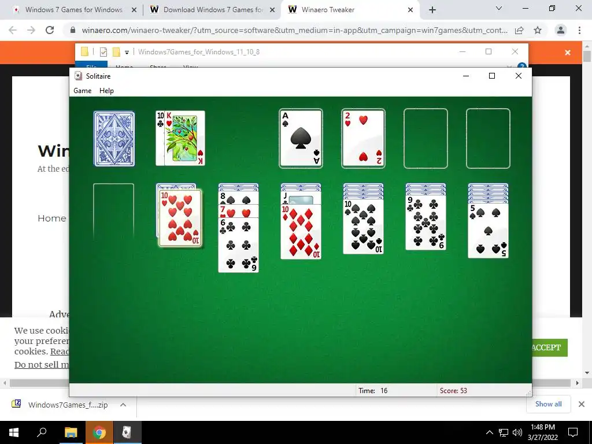Select the 10 of diamonds card

[x=301, y=232]
